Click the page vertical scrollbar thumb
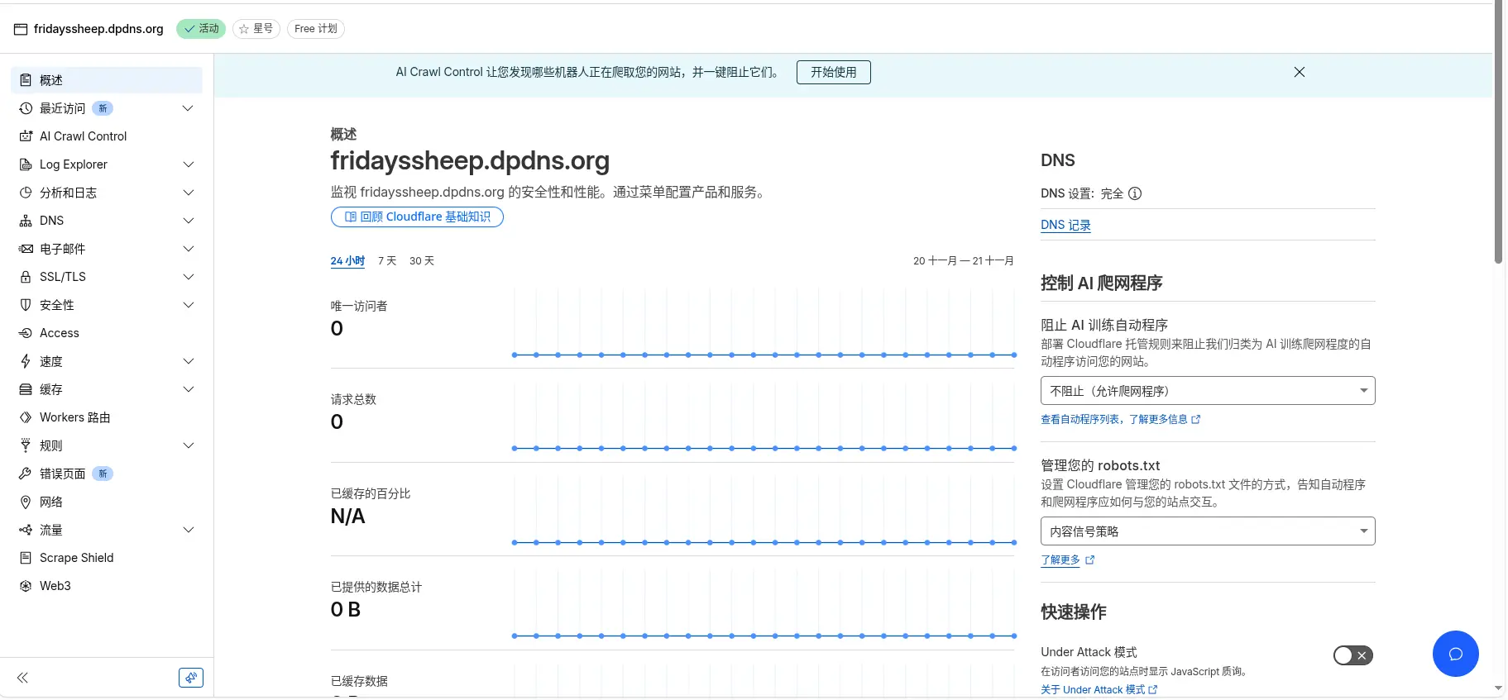1508x700 pixels. tap(1498, 132)
